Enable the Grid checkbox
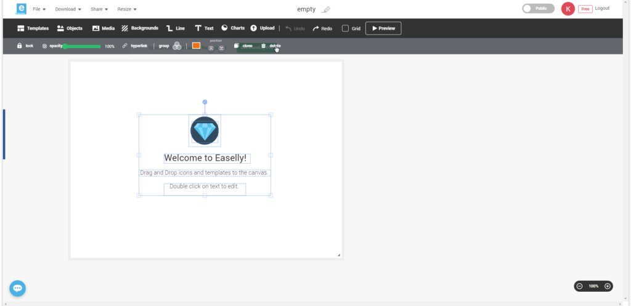The width and height of the screenshot is (631, 306). click(345, 28)
